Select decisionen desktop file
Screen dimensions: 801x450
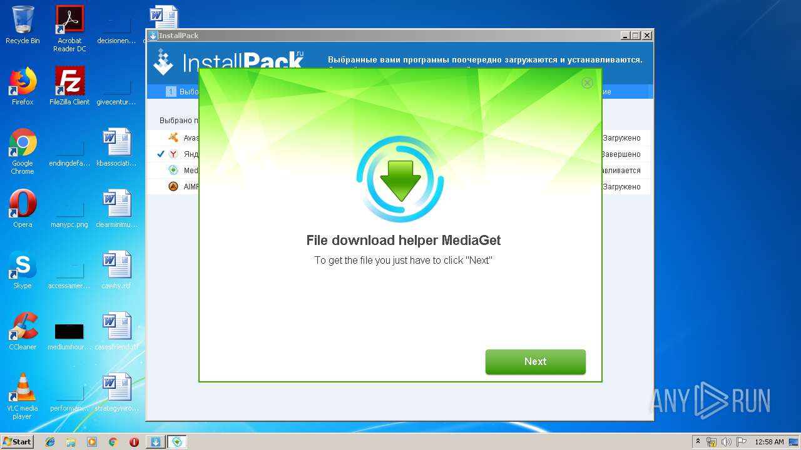[x=116, y=30]
